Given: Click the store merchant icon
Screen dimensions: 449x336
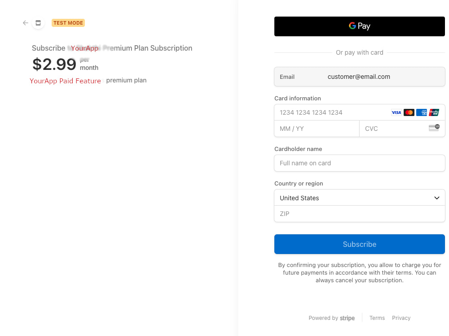Looking at the screenshot, I should click(x=38, y=23).
